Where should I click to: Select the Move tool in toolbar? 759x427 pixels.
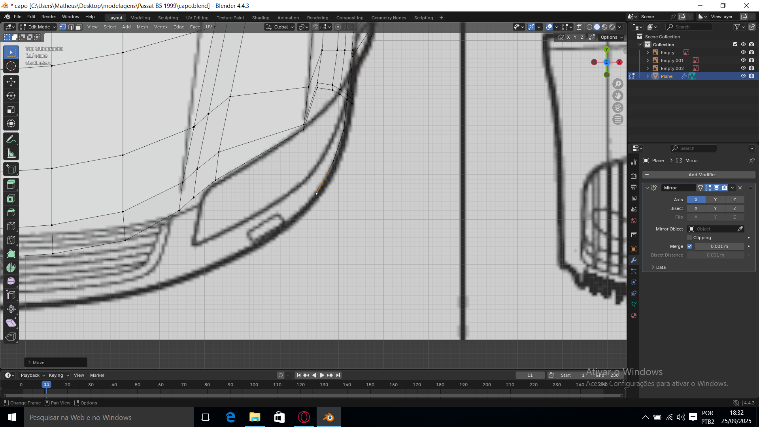click(11, 82)
